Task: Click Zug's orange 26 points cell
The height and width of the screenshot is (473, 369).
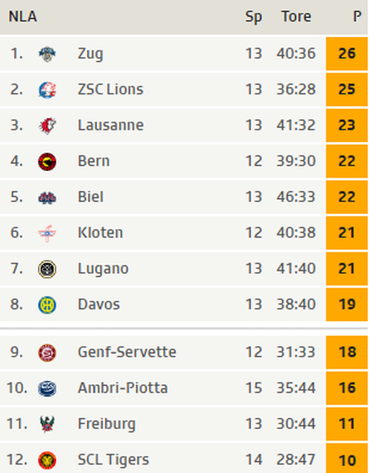Action: (347, 54)
